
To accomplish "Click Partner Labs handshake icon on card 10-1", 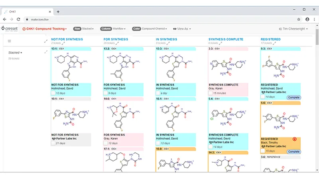I will pos(54,138).
